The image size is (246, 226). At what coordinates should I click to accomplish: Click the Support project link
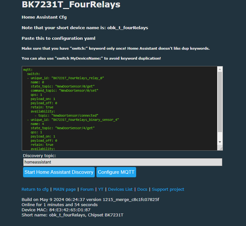pos(168,189)
